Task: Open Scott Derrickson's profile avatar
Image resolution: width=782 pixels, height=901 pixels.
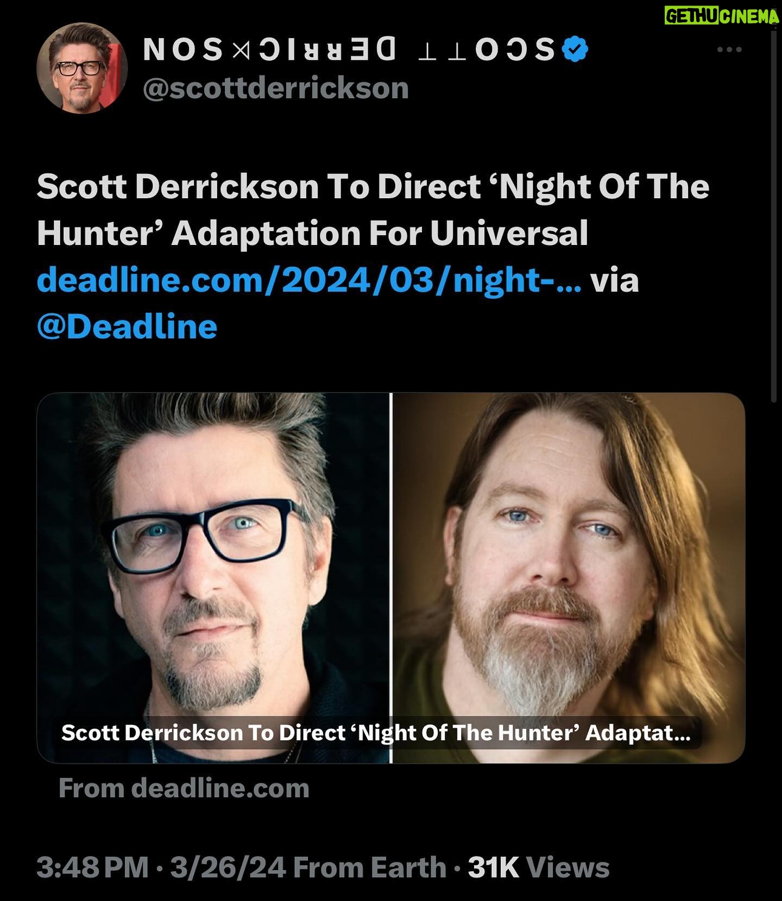Action: point(82,68)
